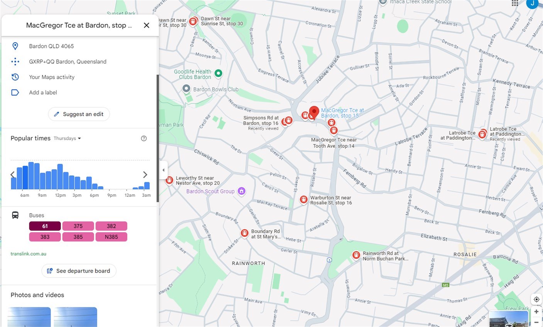Select bus route 382
The image size is (543, 327).
point(112,226)
